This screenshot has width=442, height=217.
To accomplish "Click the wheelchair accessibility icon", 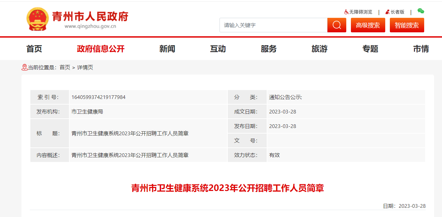I will click(346, 12).
